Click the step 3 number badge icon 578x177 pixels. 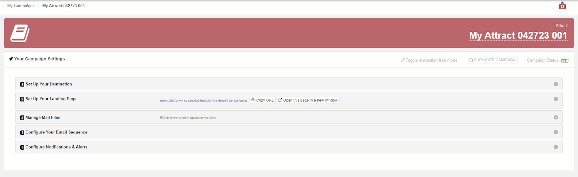(22, 118)
